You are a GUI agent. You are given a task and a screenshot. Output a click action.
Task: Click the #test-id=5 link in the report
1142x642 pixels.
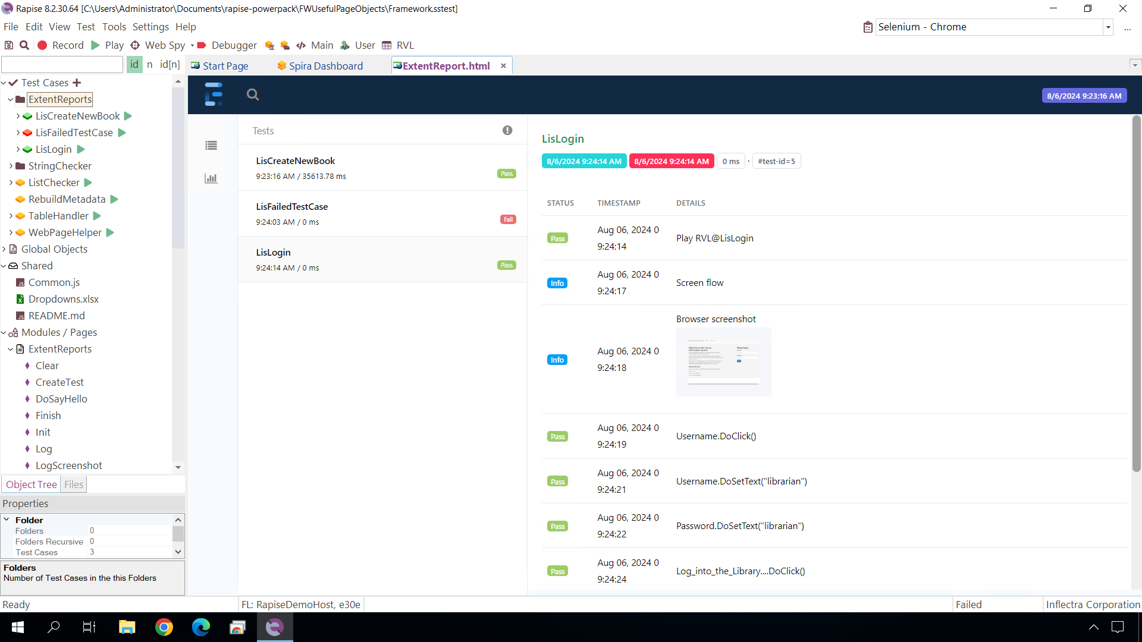(777, 160)
